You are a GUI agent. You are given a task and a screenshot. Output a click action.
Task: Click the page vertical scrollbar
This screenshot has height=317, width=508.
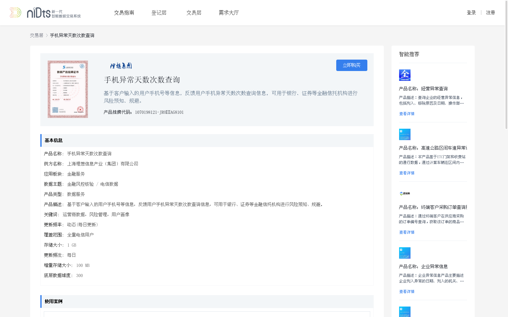coord(506,65)
